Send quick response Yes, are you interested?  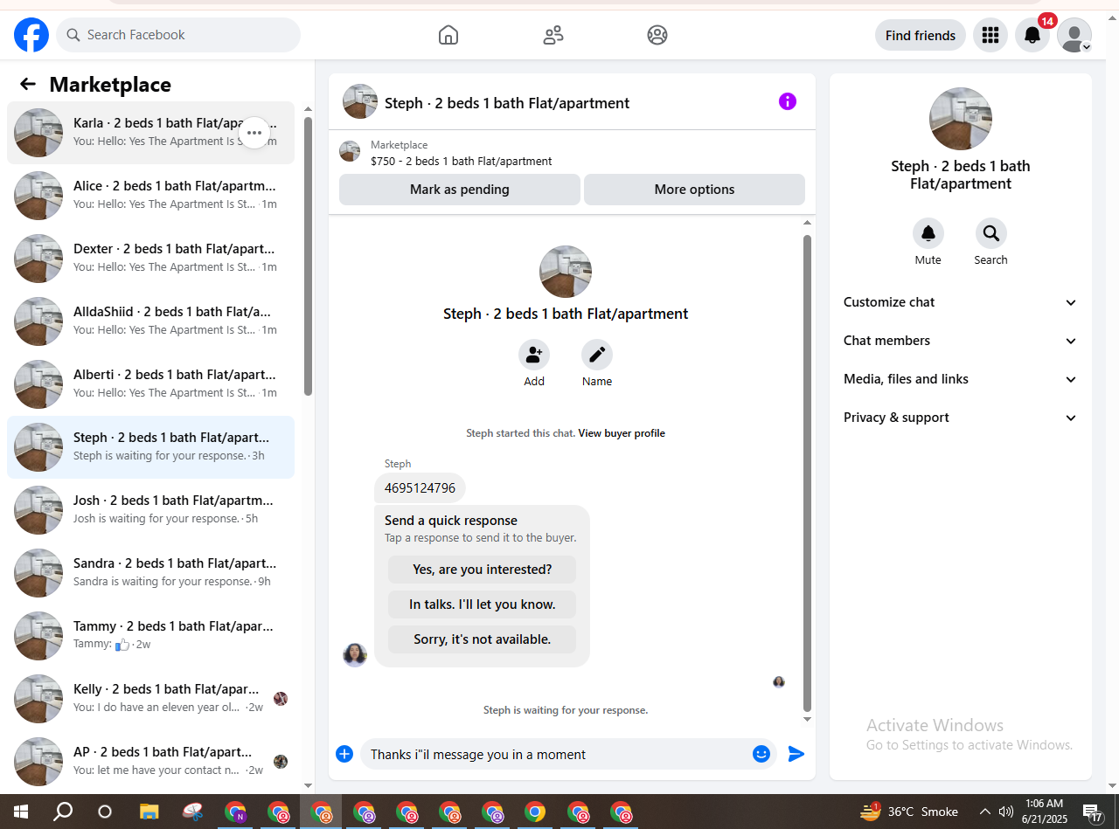point(483,570)
